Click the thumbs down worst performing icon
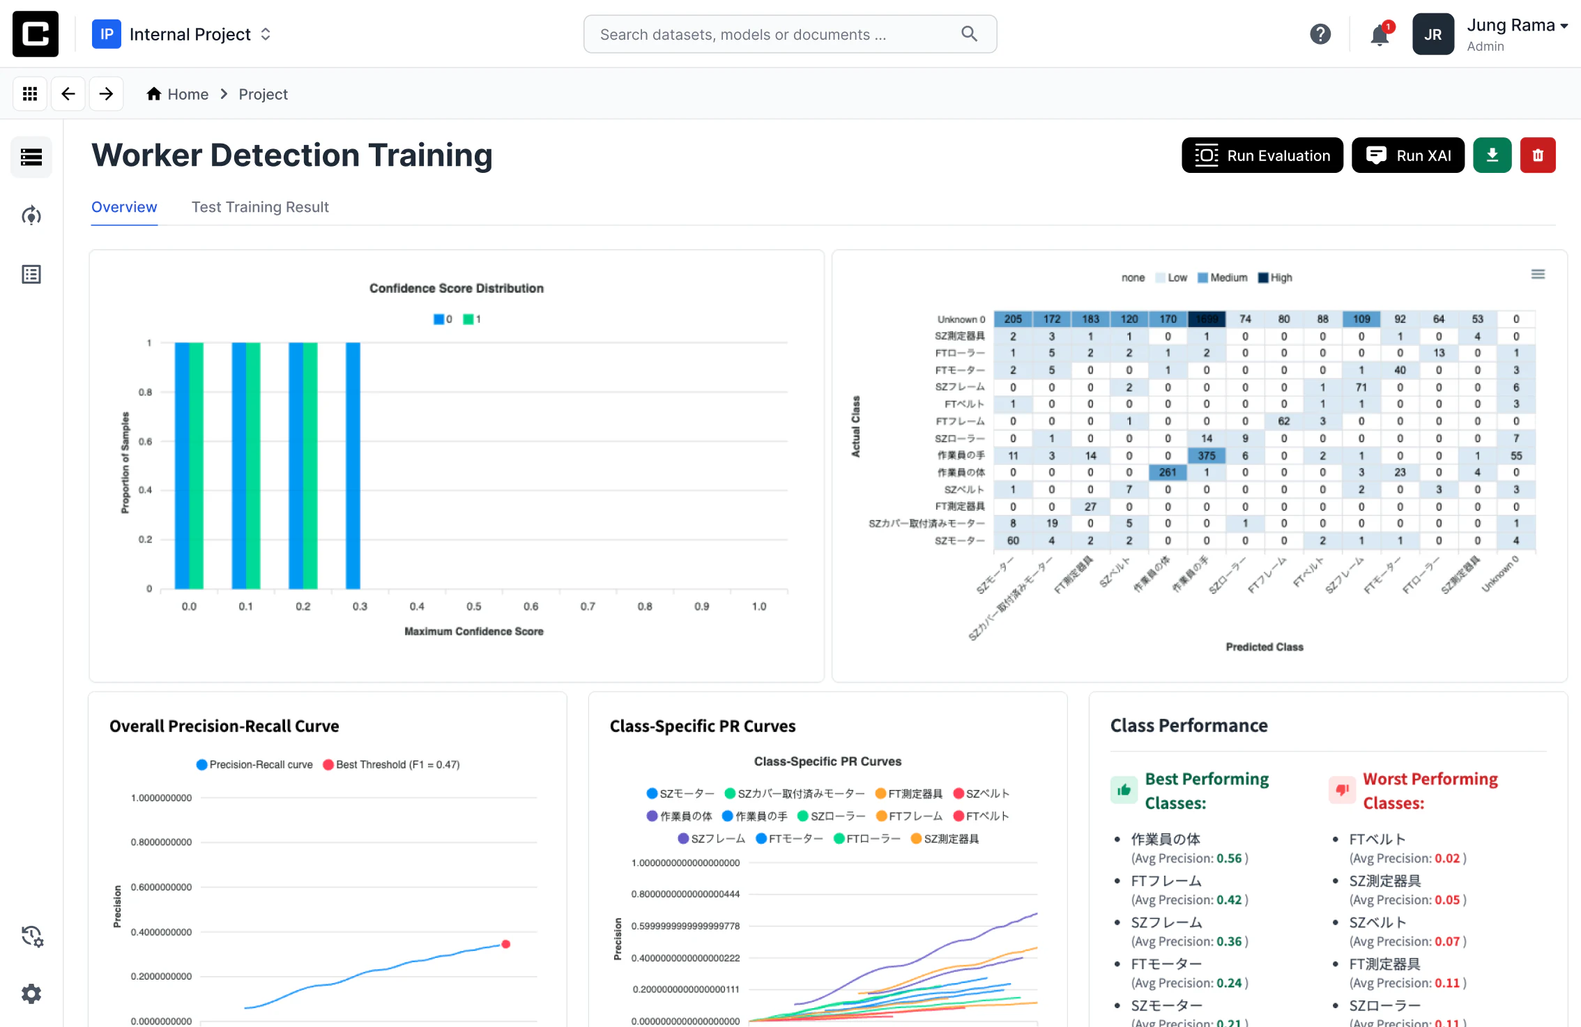 (x=1342, y=790)
